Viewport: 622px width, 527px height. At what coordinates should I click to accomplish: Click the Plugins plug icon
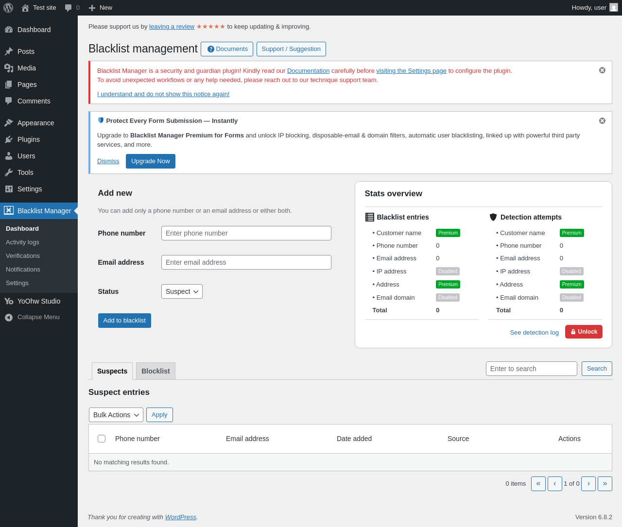9,139
